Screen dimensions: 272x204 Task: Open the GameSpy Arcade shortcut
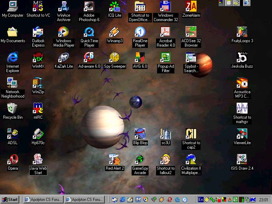coord(140,159)
